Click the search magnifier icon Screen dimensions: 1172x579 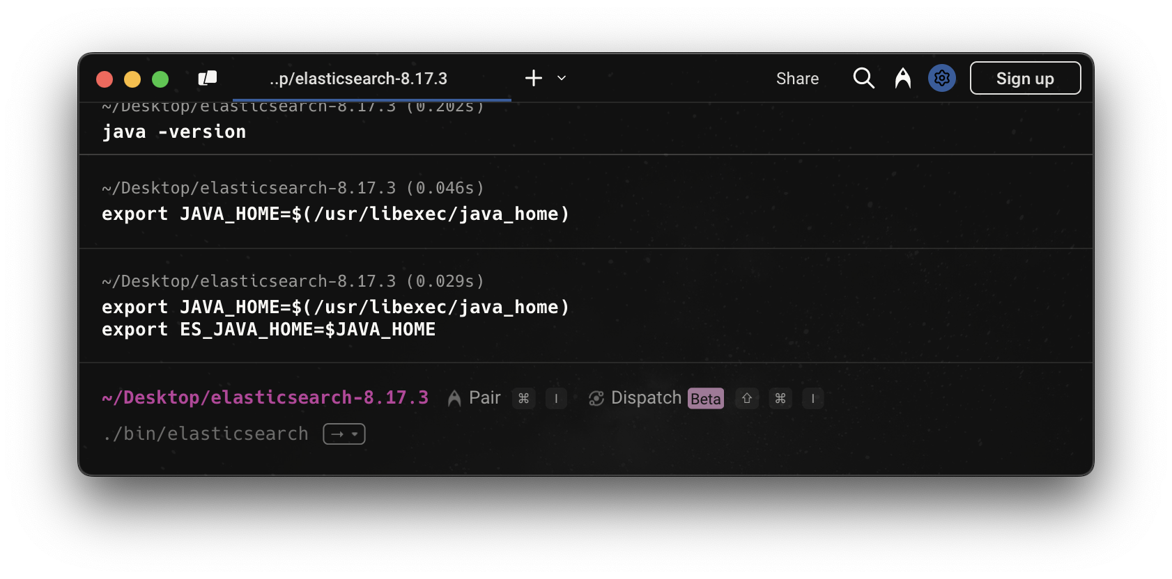tap(863, 78)
